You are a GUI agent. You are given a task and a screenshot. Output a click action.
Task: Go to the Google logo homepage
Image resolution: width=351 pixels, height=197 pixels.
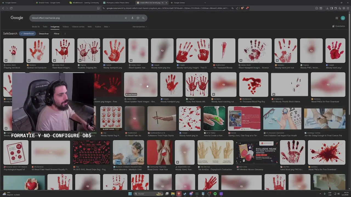click(17, 18)
